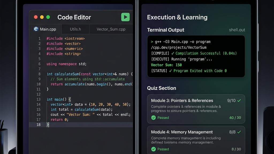The width and height of the screenshot is (274, 154).
Task: Open the Module 3: Pointers & References card
Action: tap(196, 109)
